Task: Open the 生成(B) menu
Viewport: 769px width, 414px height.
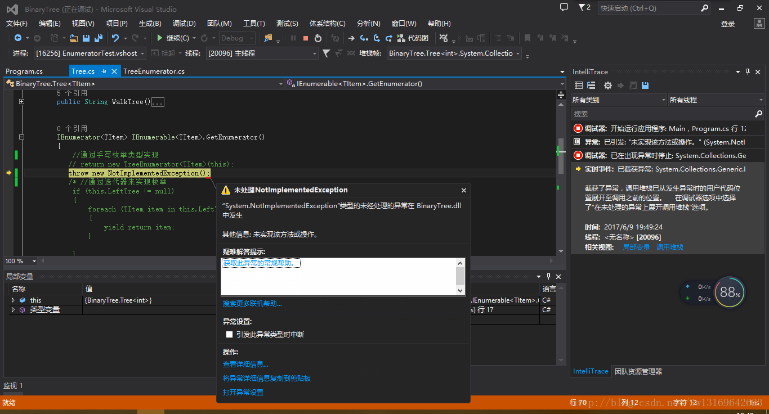Action: click(150, 23)
